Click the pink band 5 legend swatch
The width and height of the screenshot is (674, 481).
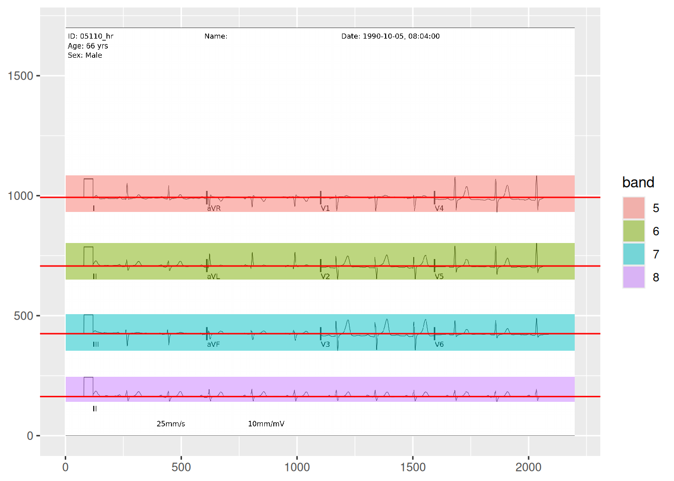(633, 208)
